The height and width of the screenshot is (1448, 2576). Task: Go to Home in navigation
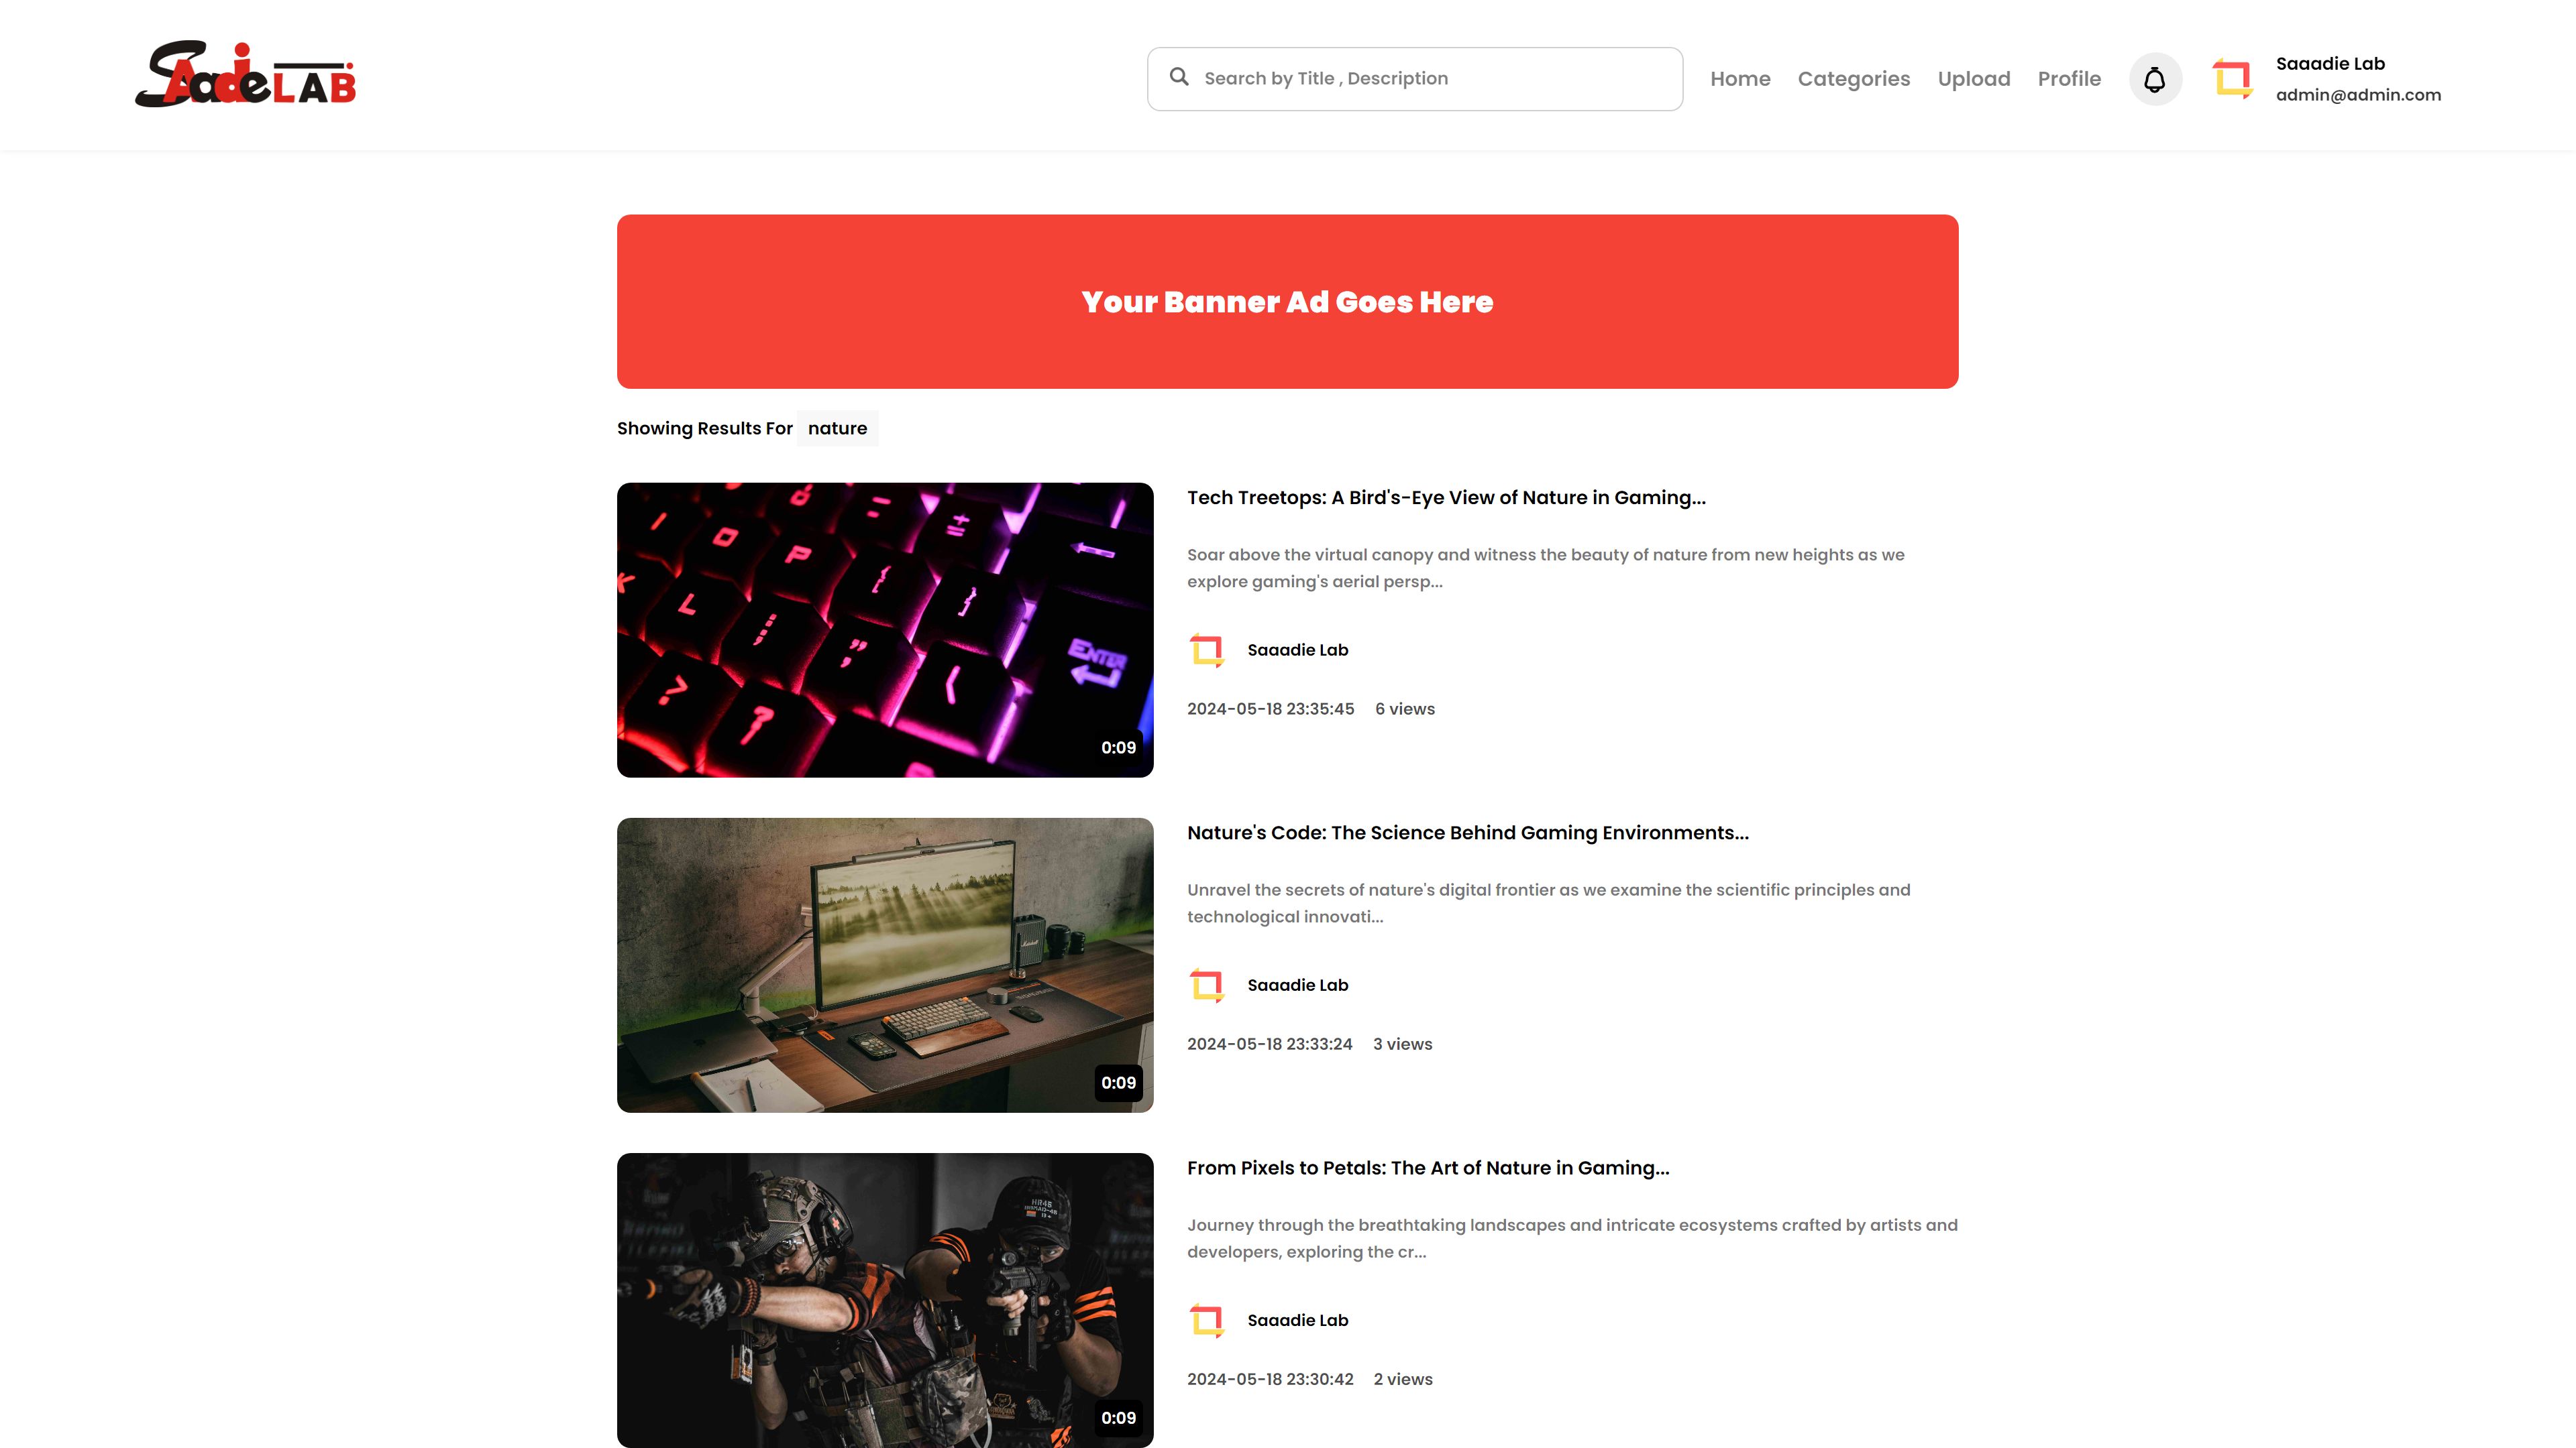(1740, 79)
